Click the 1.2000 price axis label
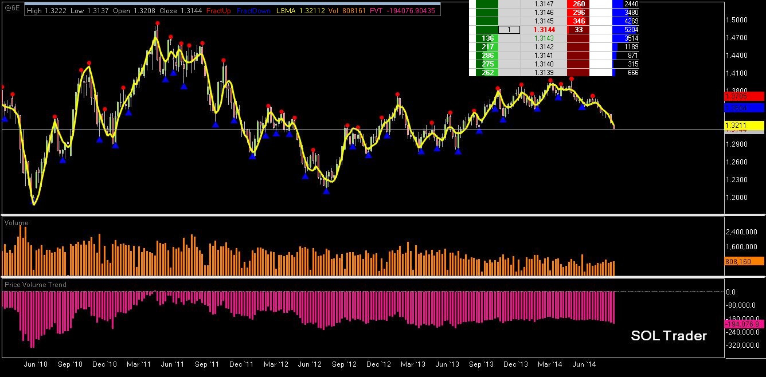The height and width of the screenshot is (377, 766). click(x=737, y=198)
